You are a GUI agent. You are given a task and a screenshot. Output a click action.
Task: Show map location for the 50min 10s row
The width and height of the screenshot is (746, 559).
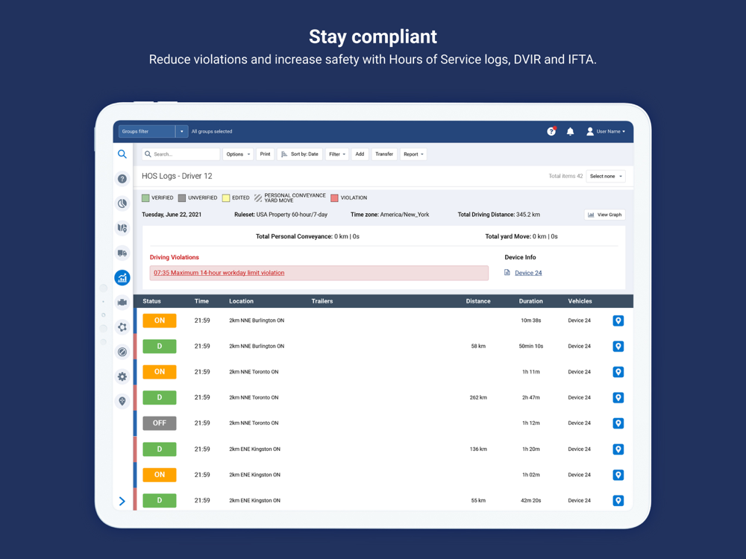pos(618,347)
